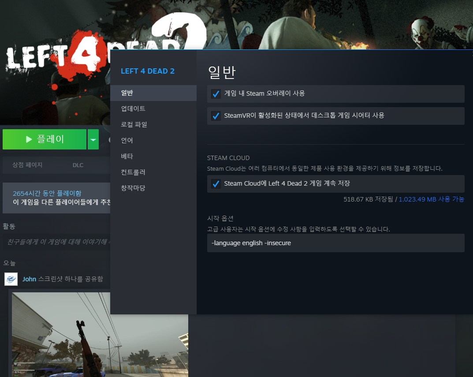Select the 일반 settings tab
The height and width of the screenshot is (377, 473).
153,93
